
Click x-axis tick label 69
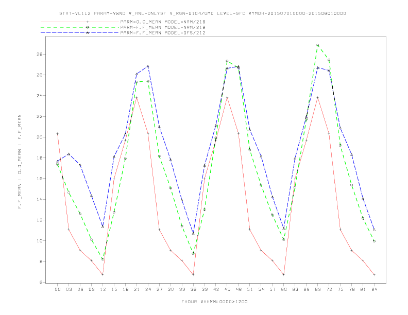(318, 289)
